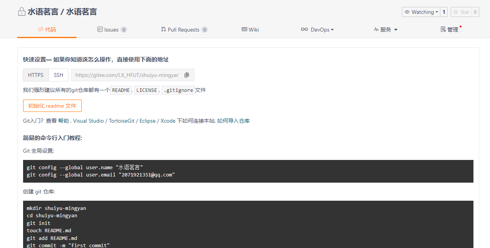490x248 pixels.
Task: Click the Pull Requests branch icon
Action: pos(164,29)
